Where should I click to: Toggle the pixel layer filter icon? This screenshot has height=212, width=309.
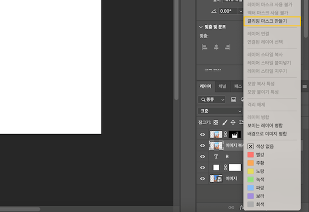pos(233,100)
